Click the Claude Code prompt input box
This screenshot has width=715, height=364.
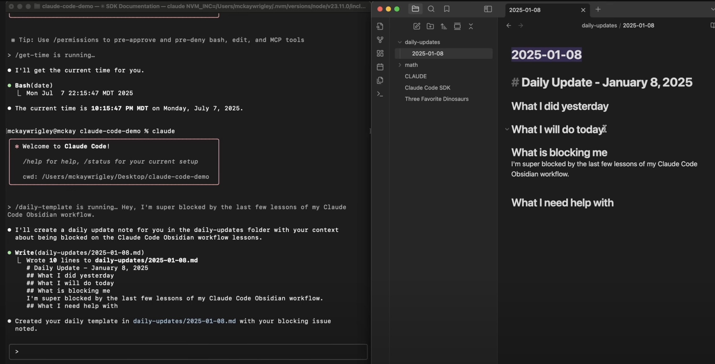[188, 352]
